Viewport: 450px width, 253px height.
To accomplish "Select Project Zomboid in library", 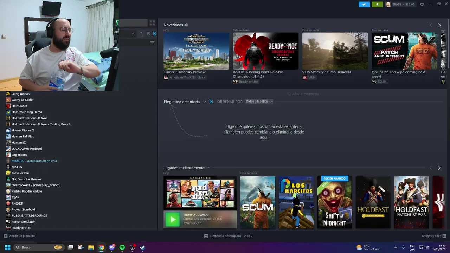I will [23, 209].
